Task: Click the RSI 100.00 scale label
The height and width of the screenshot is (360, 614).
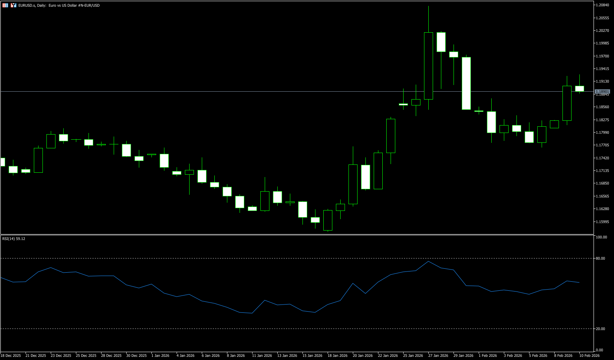Action: coord(601,237)
